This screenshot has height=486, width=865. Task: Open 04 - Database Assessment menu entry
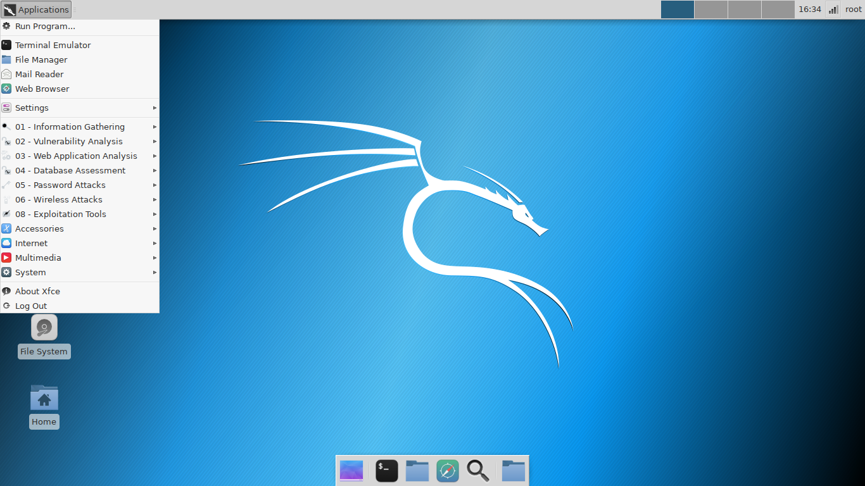click(79, 170)
